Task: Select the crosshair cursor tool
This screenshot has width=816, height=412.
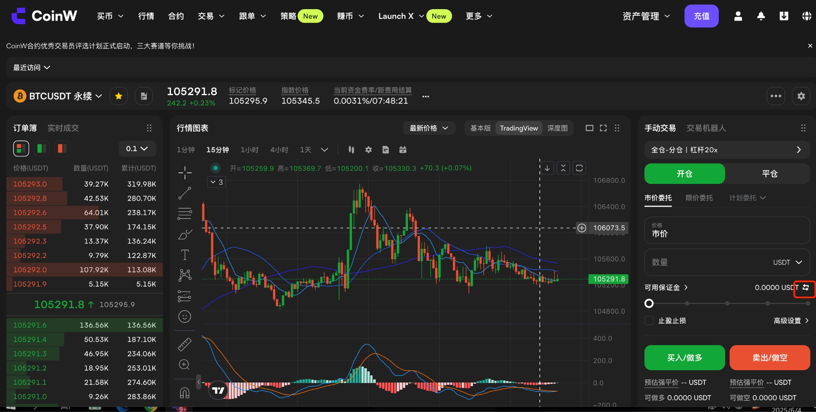Action: point(185,172)
